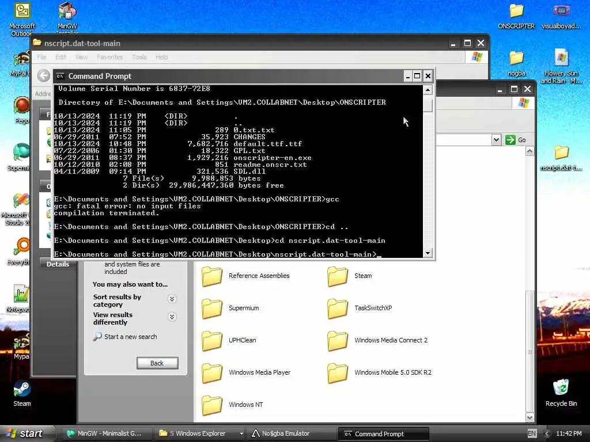
Task: Open the nogba desktop folder
Action: coord(516,64)
